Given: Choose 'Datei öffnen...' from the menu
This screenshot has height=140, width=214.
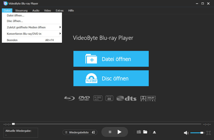Looking at the screenshot, I should (32, 16).
